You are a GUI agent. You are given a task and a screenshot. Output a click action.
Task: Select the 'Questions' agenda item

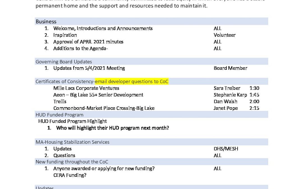(x=64, y=155)
